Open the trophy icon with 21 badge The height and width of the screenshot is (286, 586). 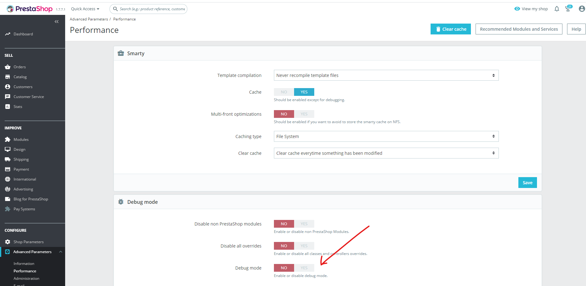(568, 9)
